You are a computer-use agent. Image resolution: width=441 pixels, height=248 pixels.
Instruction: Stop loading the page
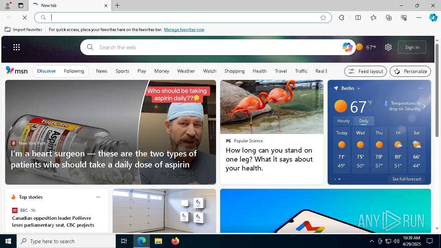(25, 18)
